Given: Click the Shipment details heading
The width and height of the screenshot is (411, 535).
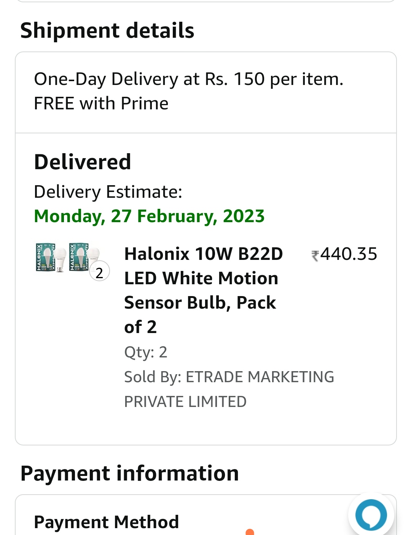Looking at the screenshot, I should (x=107, y=30).
